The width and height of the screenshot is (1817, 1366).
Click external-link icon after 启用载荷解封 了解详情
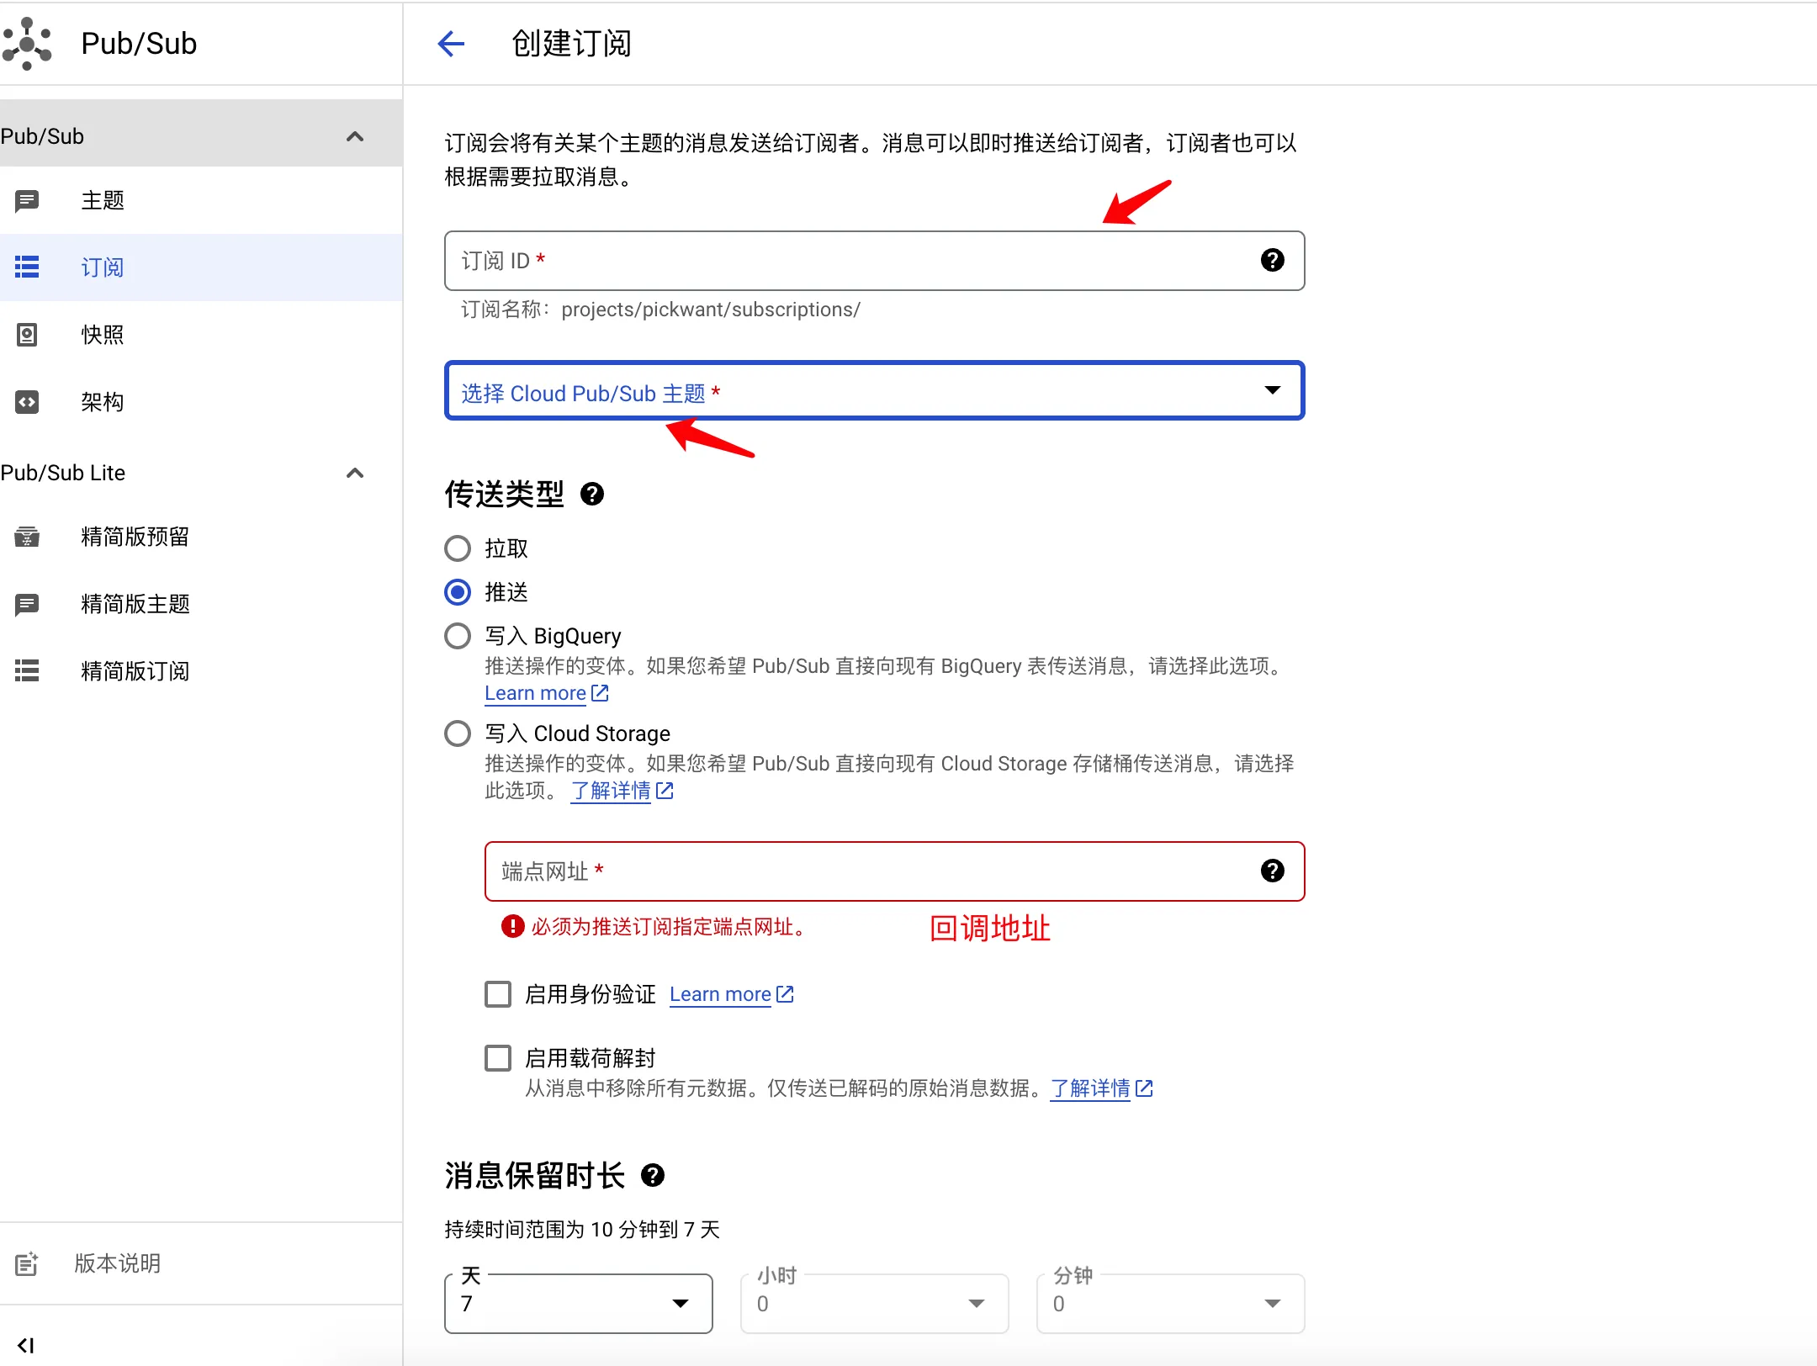pyautogui.click(x=1144, y=1088)
